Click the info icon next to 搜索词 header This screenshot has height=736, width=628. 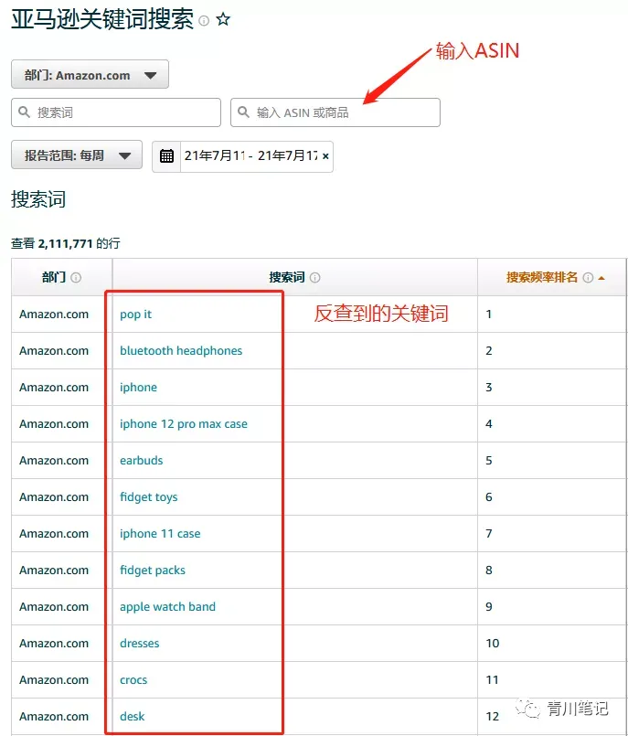coord(315,277)
